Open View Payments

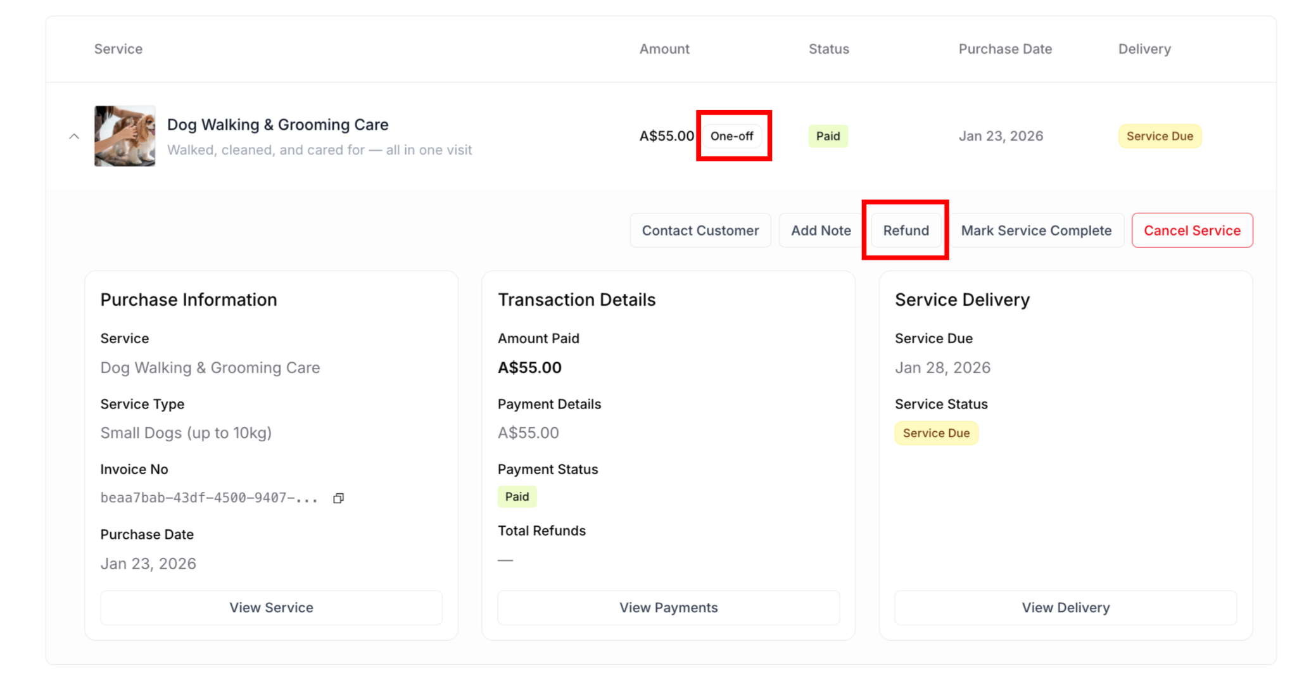click(x=668, y=608)
